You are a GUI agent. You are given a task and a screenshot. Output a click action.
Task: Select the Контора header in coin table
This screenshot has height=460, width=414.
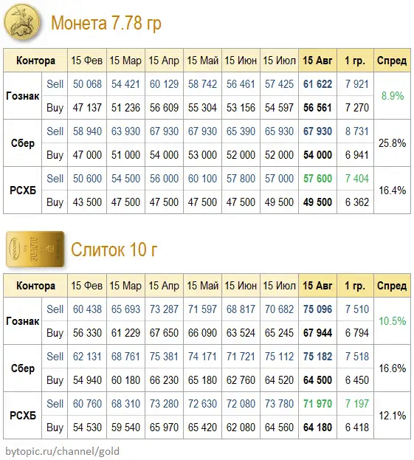coord(35,61)
